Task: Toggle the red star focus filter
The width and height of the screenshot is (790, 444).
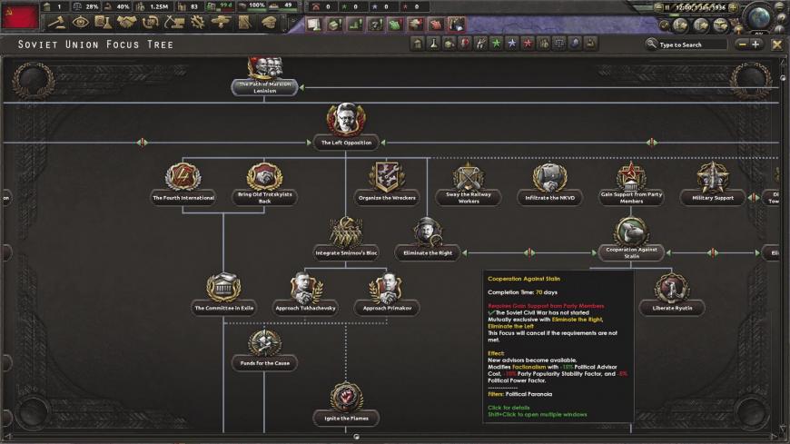Action: pyautogui.click(x=528, y=44)
